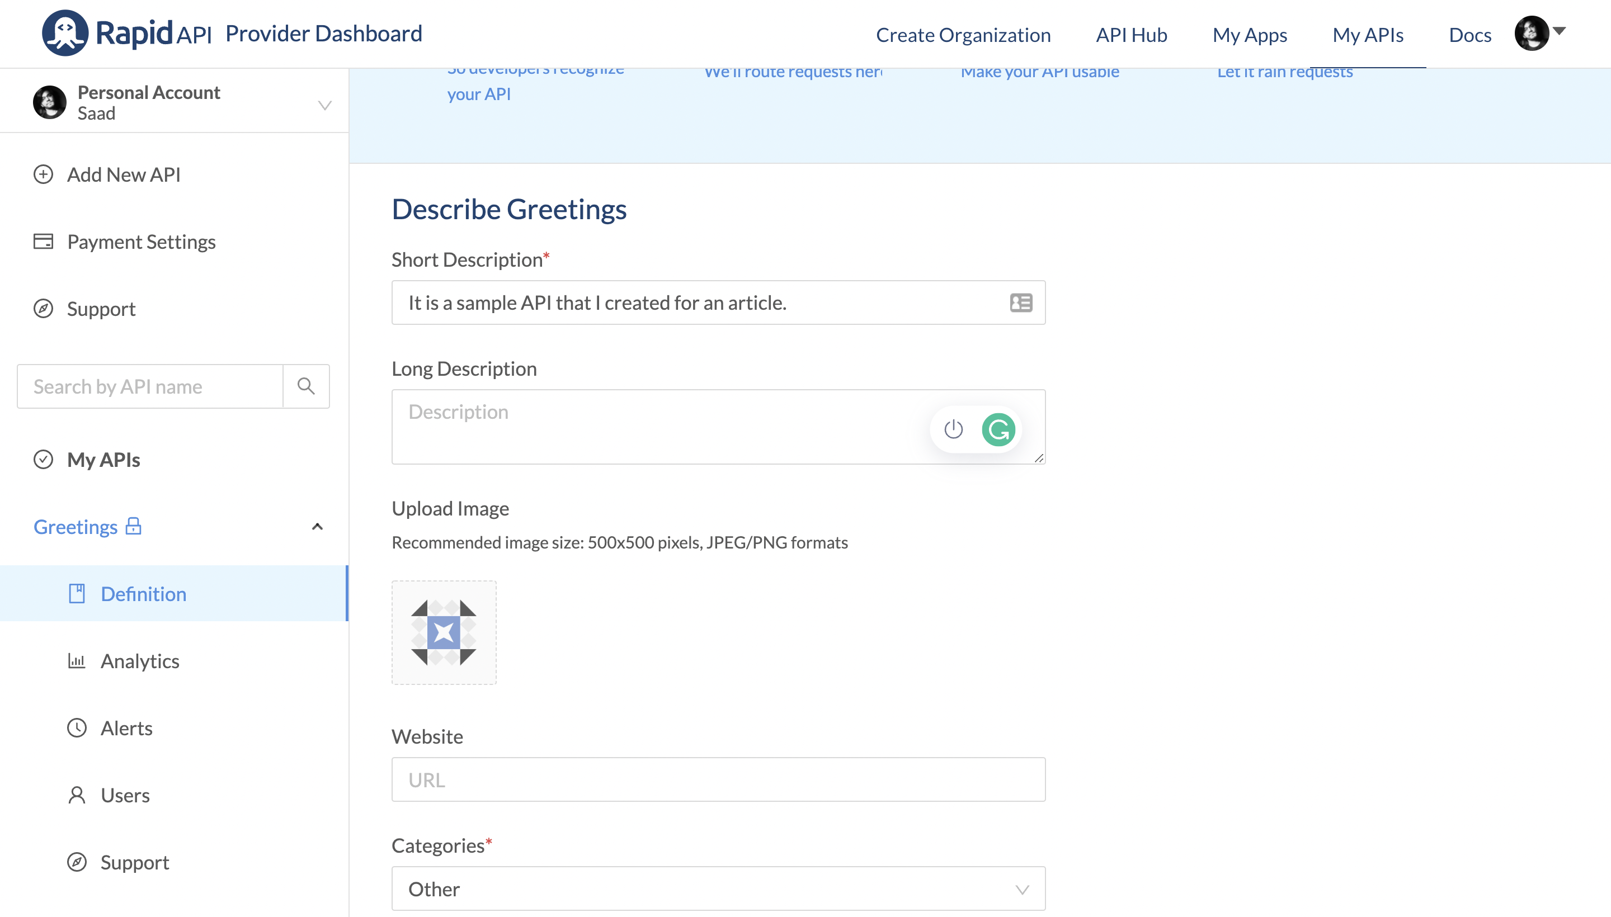Viewport: 1611px width, 917px height.
Task: Focus the Website URL input field
Action: (x=718, y=779)
